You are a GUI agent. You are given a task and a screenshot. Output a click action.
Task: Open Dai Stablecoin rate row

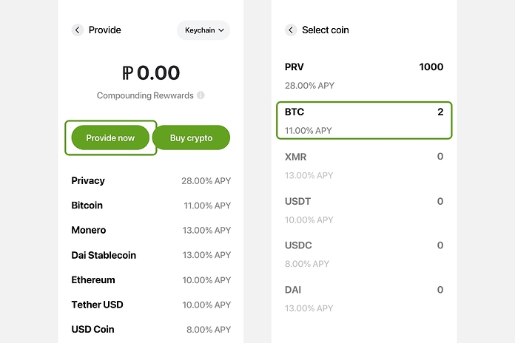151,255
